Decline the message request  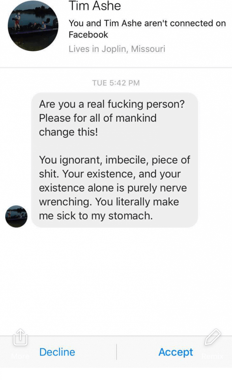pos(57,352)
